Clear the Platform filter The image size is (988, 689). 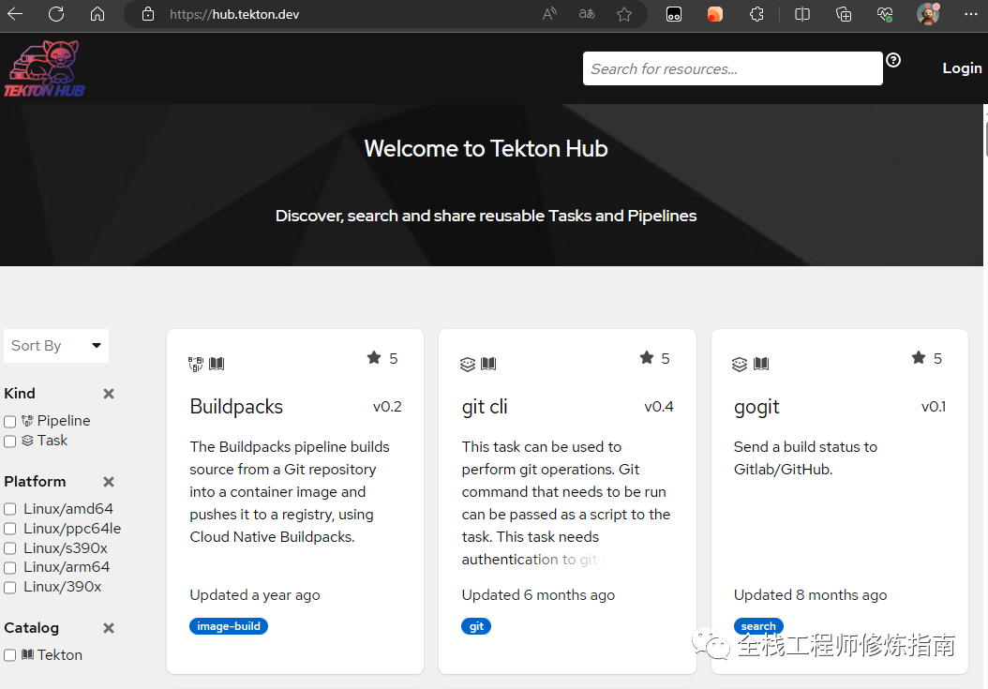[x=109, y=482]
